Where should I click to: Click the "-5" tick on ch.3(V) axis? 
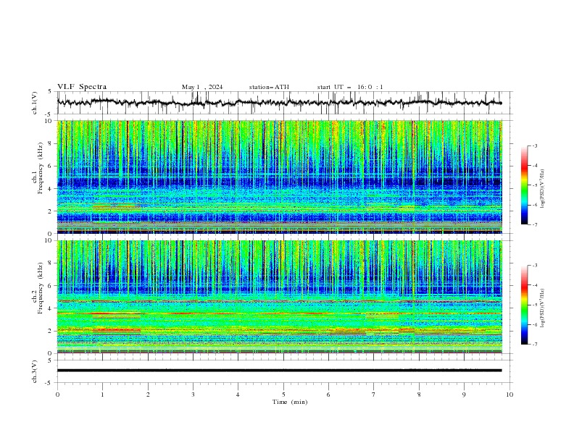click(49, 383)
